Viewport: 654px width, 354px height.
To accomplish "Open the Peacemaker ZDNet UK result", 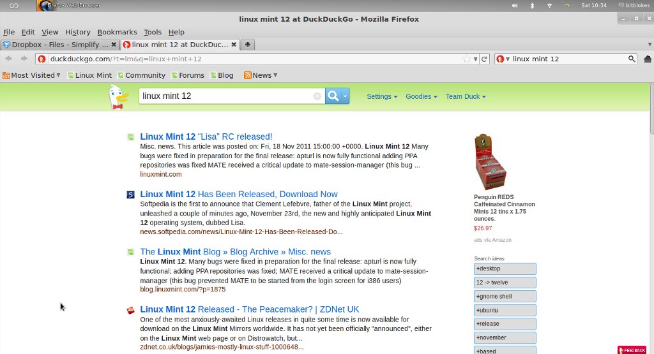I will coord(250,309).
